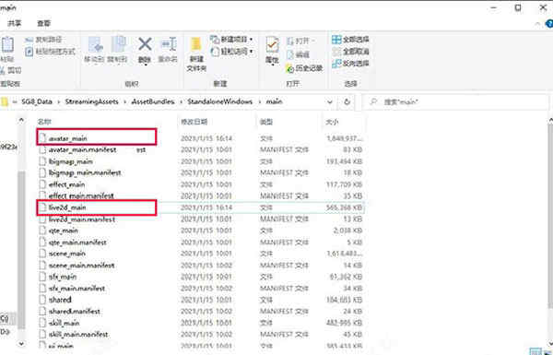Click the Refresh button beside the address bar

pyautogui.click(x=347, y=102)
